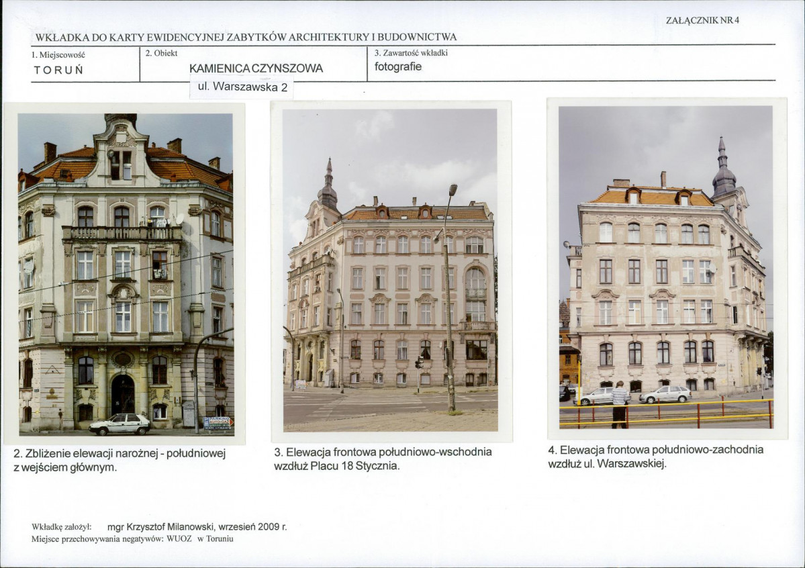
Task: Click the line 'Miejsce przechowywania negatywów: WUOZ w Toruniu'
Action: coord(132,538)
